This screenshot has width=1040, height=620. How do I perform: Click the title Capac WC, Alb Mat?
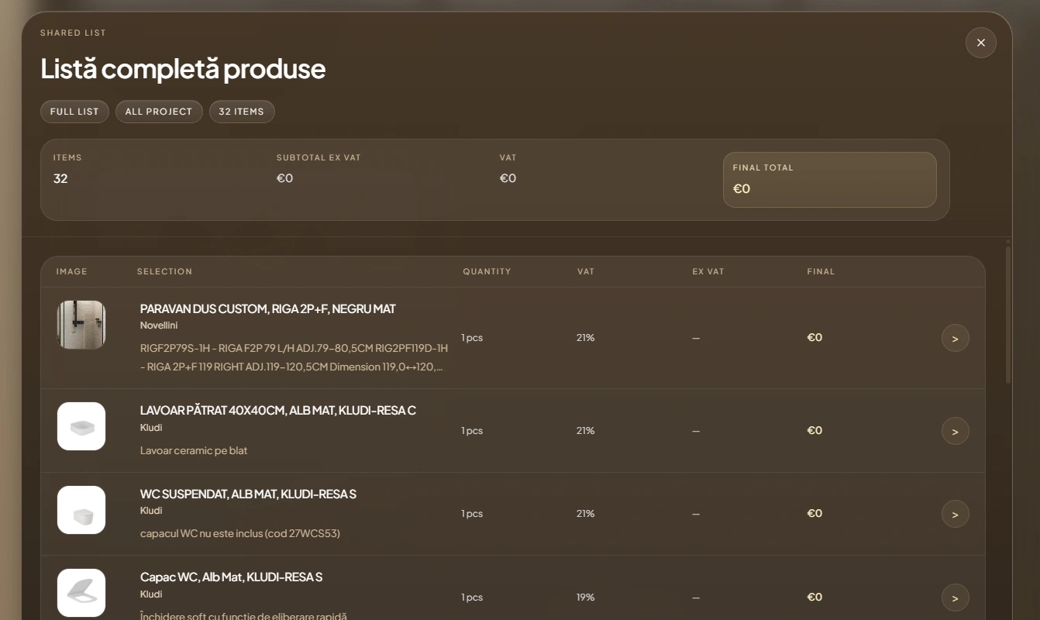[231, 577]
